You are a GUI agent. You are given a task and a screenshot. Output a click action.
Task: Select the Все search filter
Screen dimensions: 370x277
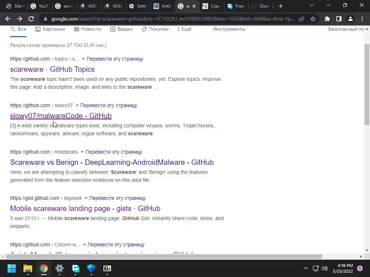tap(18, 29)
